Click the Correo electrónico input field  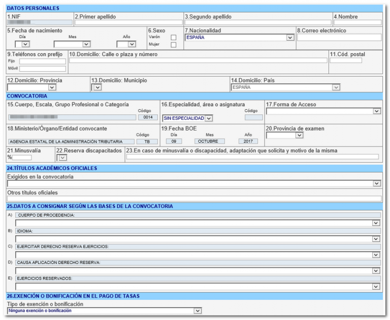[x=339, y=38]
